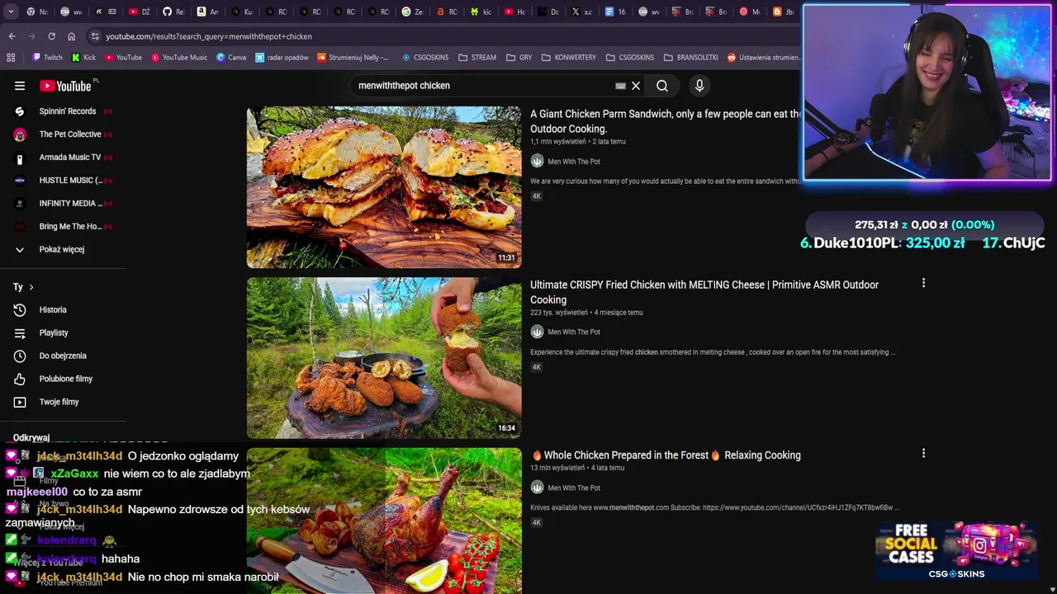Viewport: 1057px width, 594px height.
Task: Click the YouTube logo home link
Action: point(65,86)
